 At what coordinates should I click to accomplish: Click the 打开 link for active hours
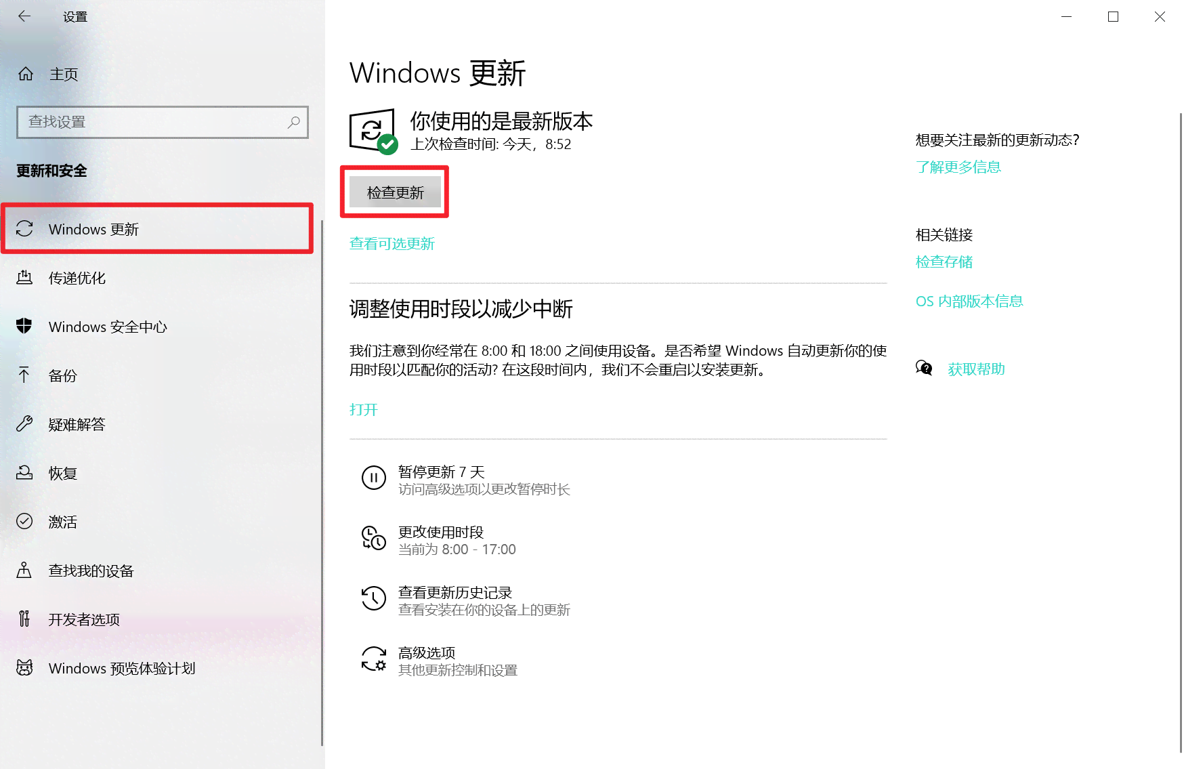click(x=364, y=410)
